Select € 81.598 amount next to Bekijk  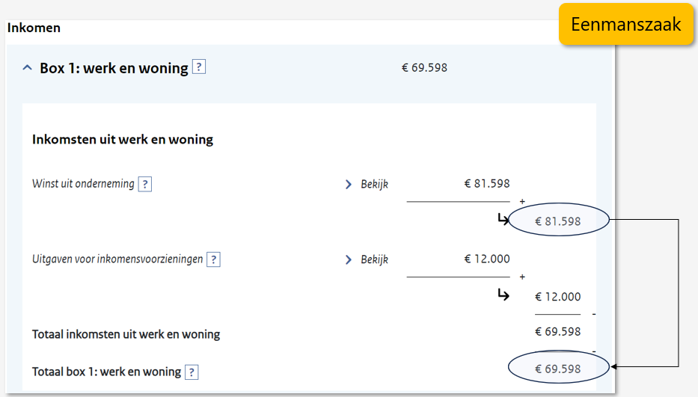487,183
